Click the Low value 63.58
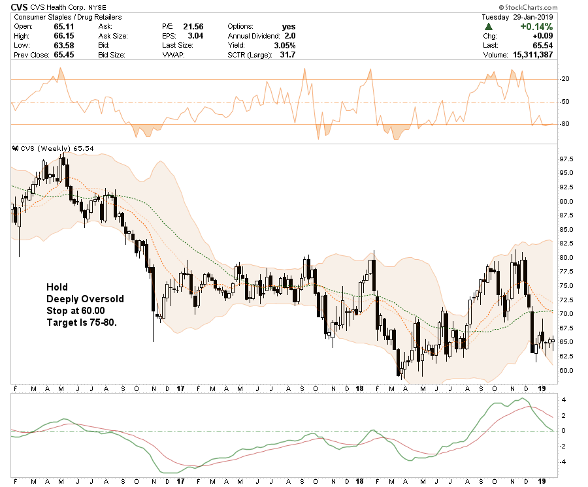 click(x=64, y=45)
